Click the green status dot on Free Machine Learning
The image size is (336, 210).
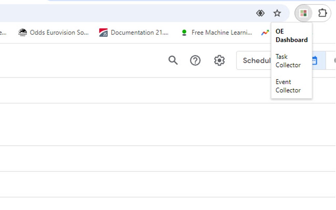(x=184, y=32)
